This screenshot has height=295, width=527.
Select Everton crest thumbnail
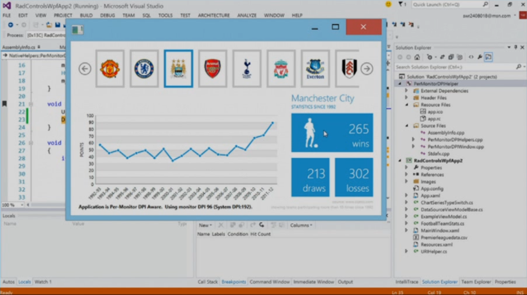click(315, 69)
